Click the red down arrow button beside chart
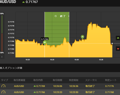Viewport: 120px width, 95px height. pyautogui.click(x=118, y=49)
